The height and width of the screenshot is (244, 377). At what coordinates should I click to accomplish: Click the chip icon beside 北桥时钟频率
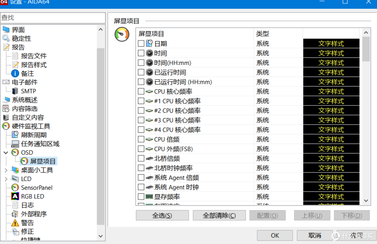(149, 168)
